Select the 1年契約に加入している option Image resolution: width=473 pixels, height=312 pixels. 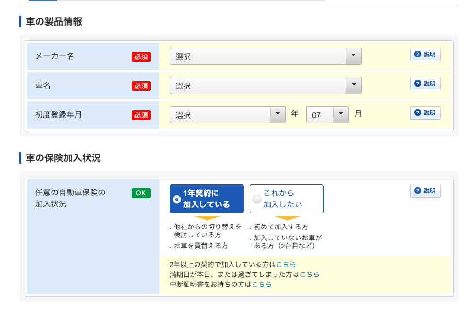[x=207, y=199]
